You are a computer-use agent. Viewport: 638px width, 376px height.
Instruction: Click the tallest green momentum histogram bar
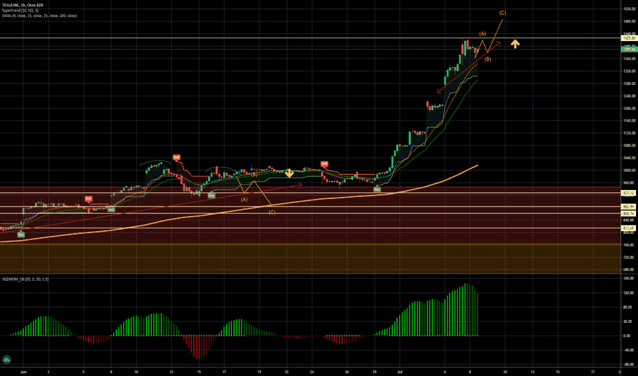[x=466, y=310]
